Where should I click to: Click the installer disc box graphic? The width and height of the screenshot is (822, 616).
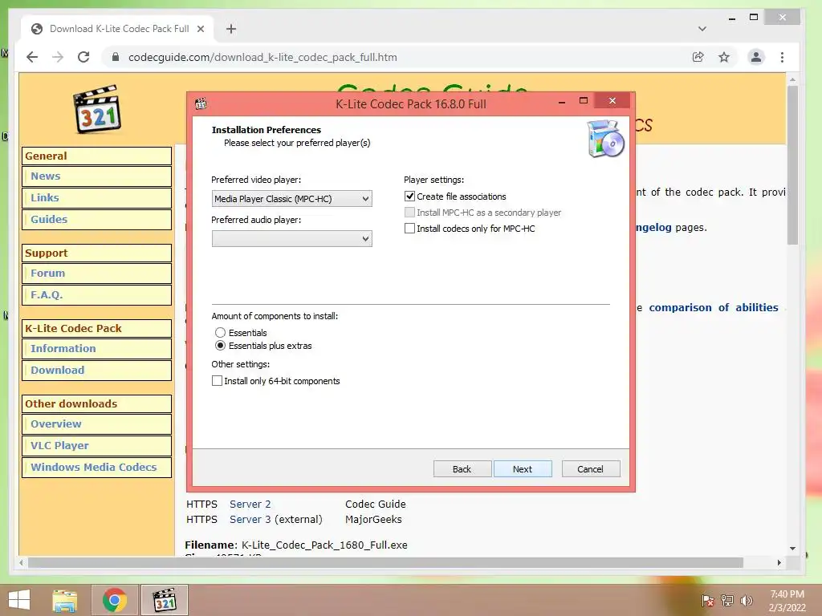coord(605,139)
